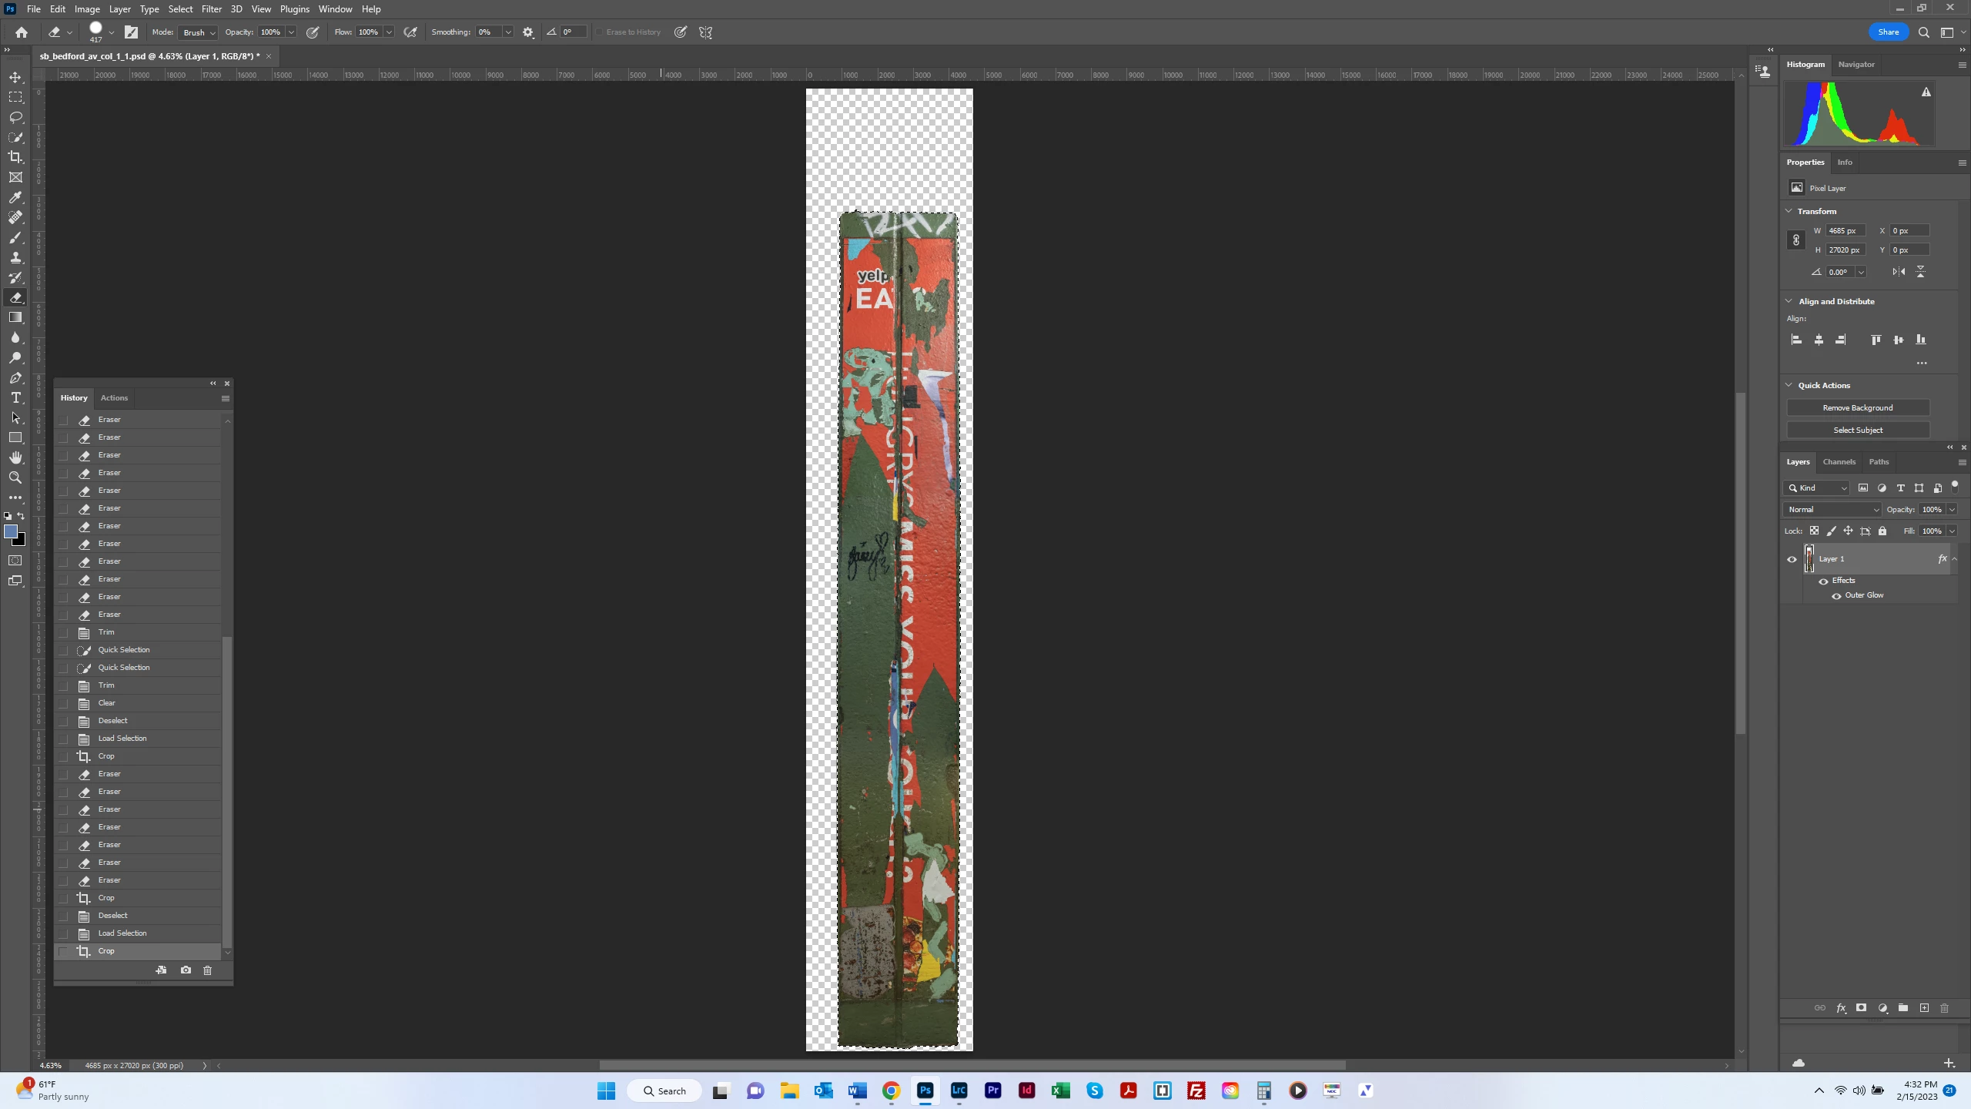Click delete current state trash icon
This screenshot has height=1109, width=1971.
click(x=207, y=970)
